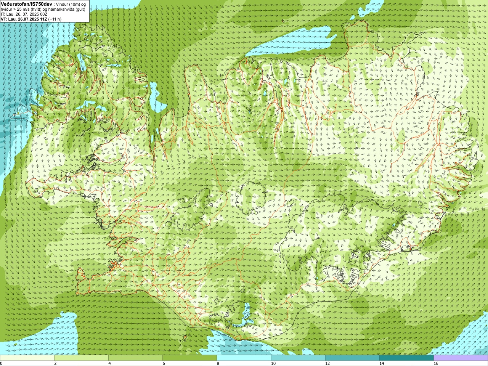Click the 6–8 m/s dark green legend swatch
The height and width of the screenshot is (366, 488).
point(190,358)
